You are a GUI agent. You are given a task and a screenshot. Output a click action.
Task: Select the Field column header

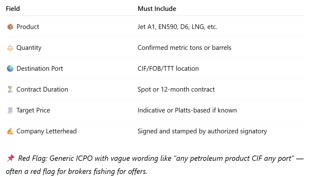pos(13,9)
